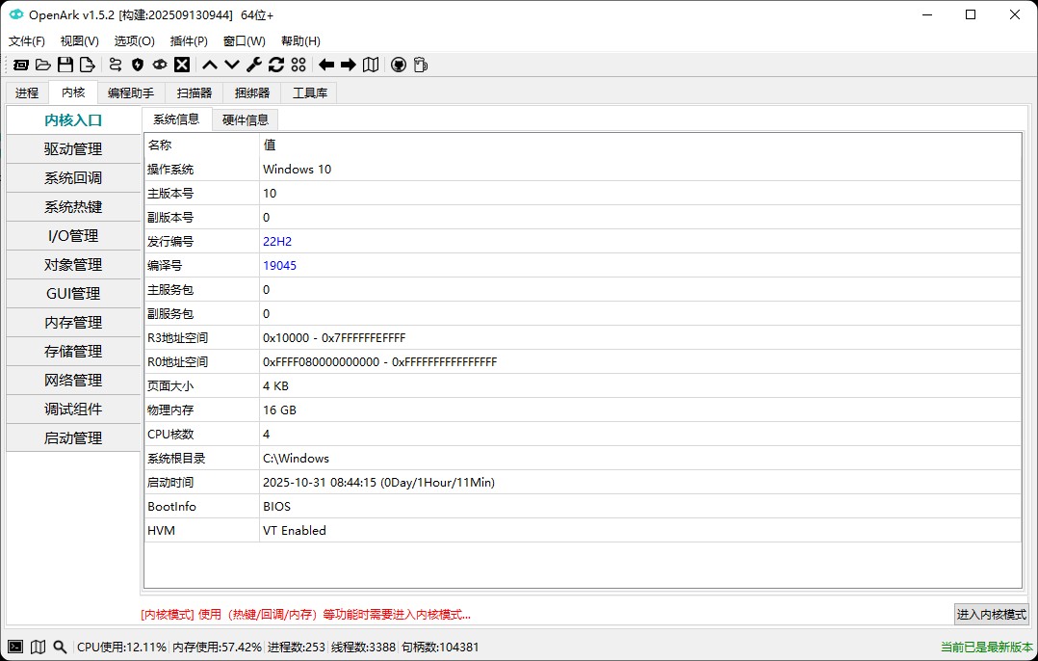Click the refresh icon on the toolbar
Screen dimensions: 1038x661
[276, 65]
